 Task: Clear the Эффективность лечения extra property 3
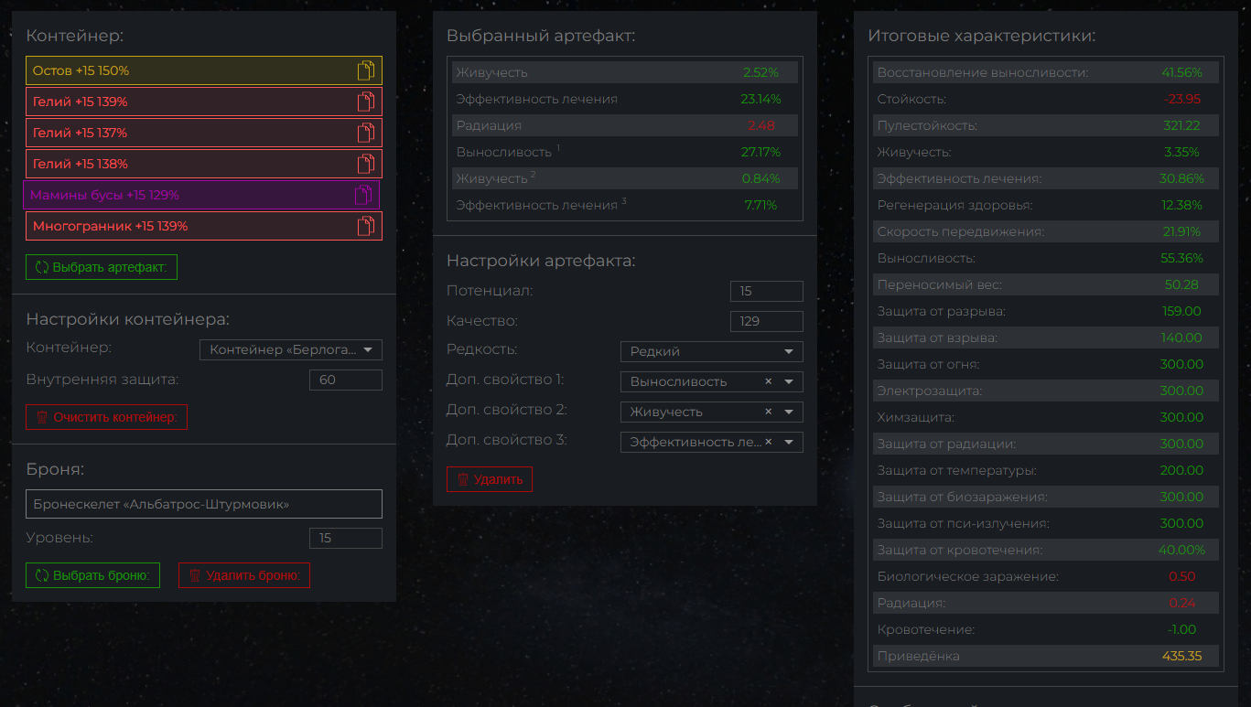(769, 442)
